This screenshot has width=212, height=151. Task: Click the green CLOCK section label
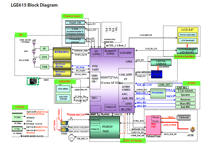pyautogui.click(x=20, y=107)
